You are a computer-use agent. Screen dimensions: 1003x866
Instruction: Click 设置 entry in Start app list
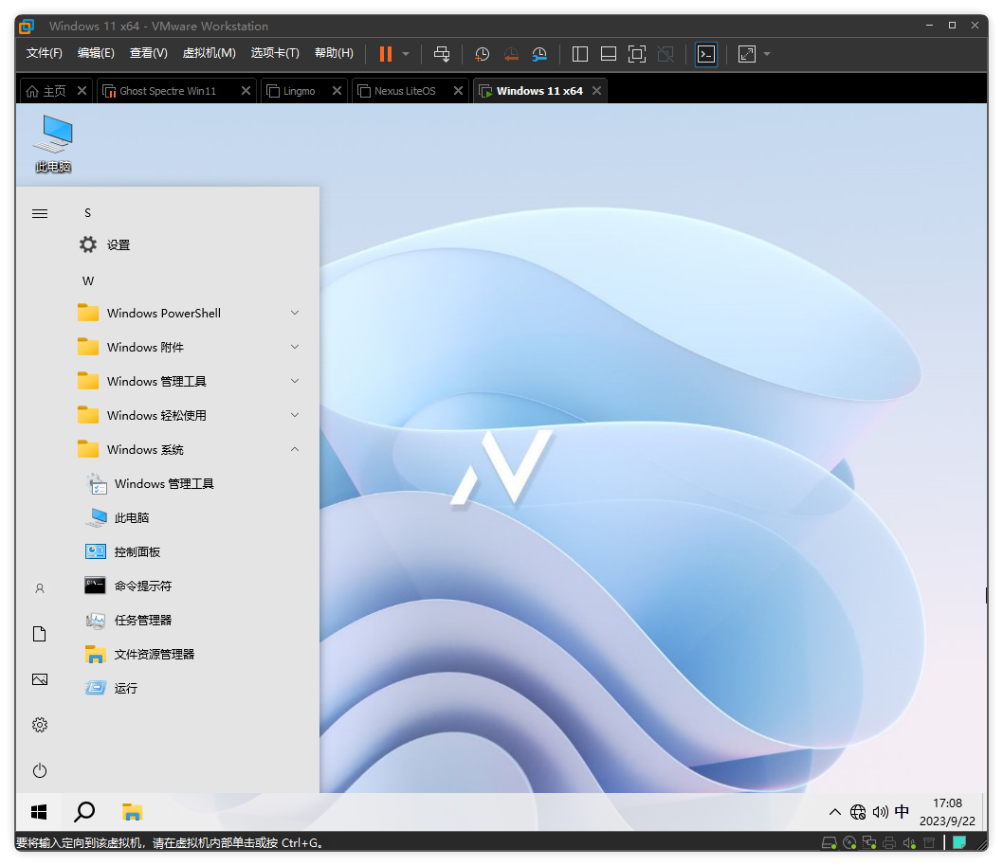118,245
